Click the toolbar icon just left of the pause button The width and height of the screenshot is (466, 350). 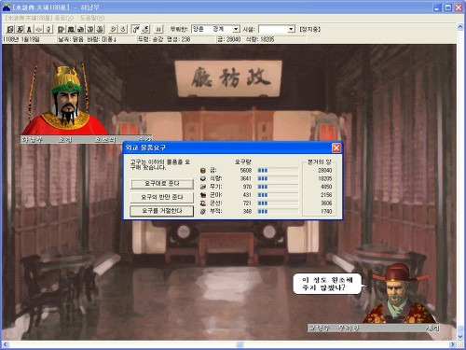coord(145,29)
